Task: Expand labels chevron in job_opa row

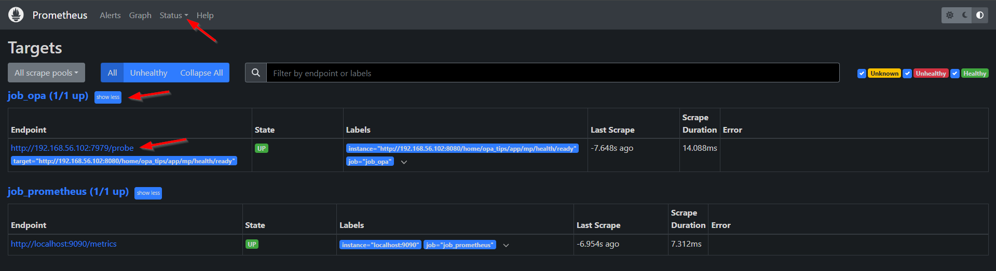Action: tap(404, 162)
